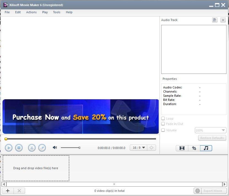
Task: Click the pencil edit effects icon
Action: coord(42,148)
